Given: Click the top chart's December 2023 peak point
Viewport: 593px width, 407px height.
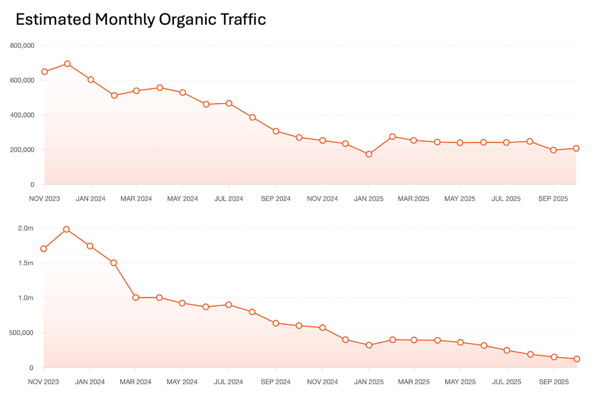Looking at the screenshot, I should [x=67, y=64].
